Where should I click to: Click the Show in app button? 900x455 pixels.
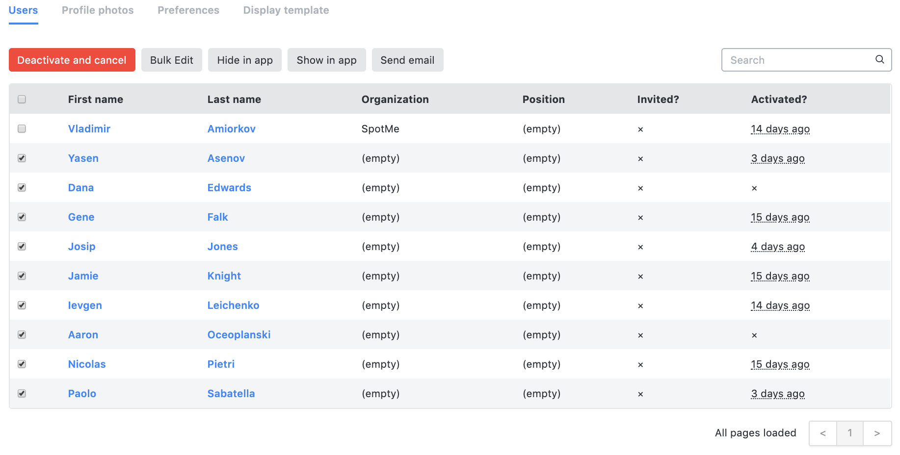coord(327,60)
